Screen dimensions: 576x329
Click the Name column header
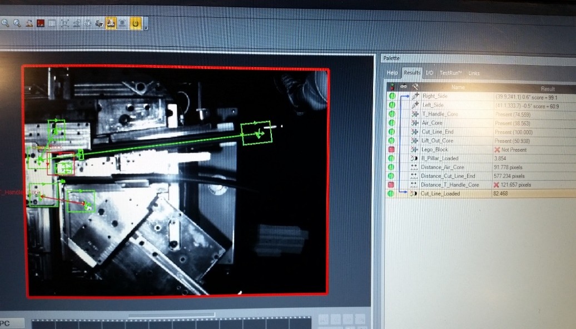coord(458,87)
